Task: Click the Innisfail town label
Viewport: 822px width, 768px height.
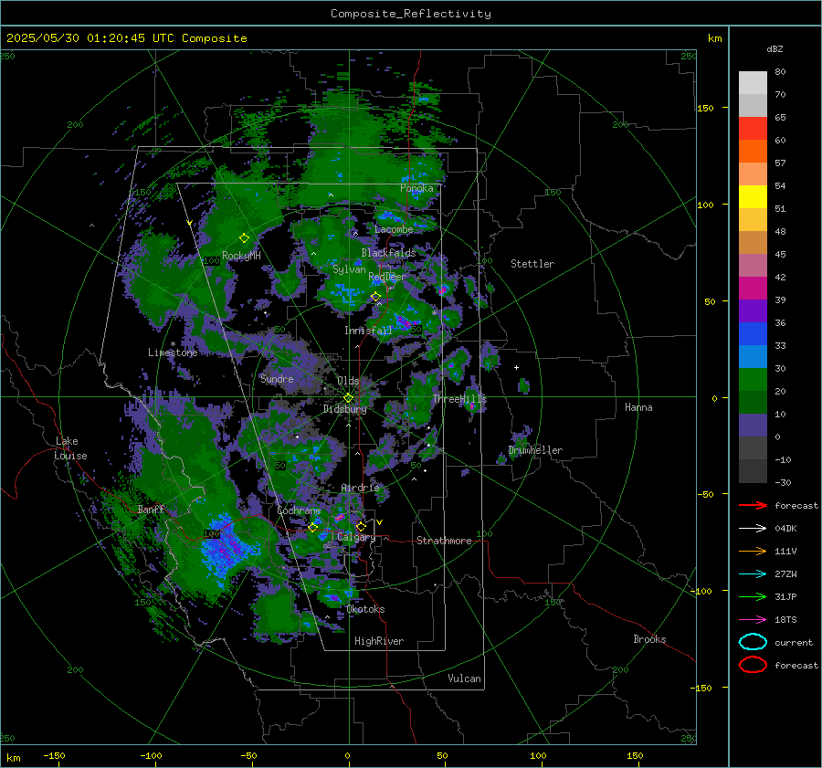Action: [369, 331]
